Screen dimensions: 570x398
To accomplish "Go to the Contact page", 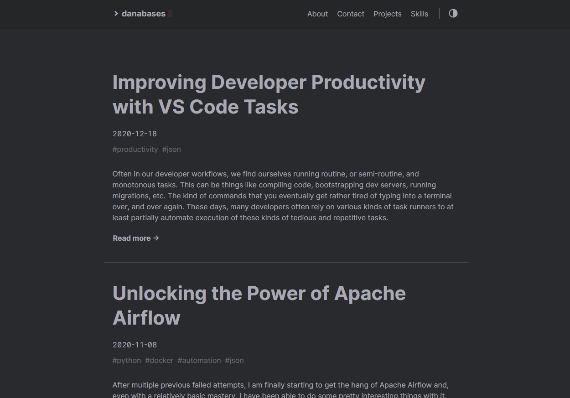I will 350,14.
